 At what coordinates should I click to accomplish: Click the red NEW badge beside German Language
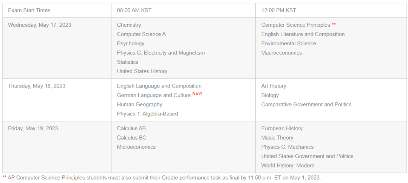pyautogui.click(x=197, y=94)
